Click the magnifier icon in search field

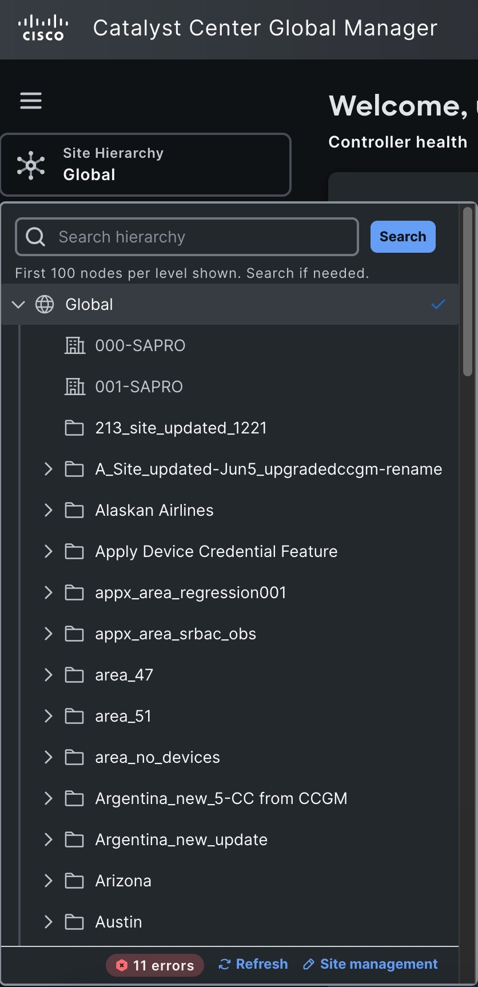(x=35, y=237)
